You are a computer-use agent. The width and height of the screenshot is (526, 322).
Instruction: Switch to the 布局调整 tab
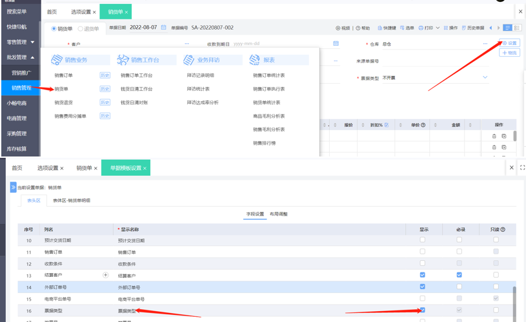coord(279,214)
